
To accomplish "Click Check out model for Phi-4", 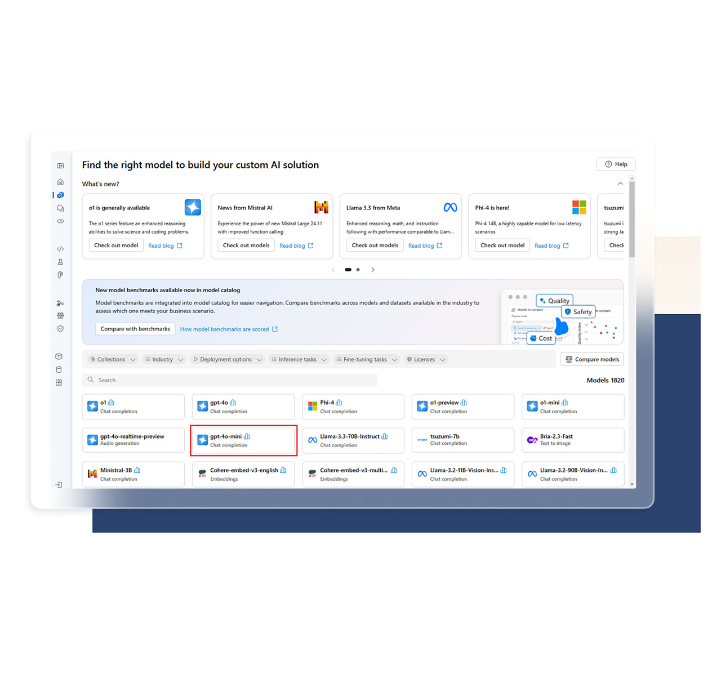I will tap(502, 245).
